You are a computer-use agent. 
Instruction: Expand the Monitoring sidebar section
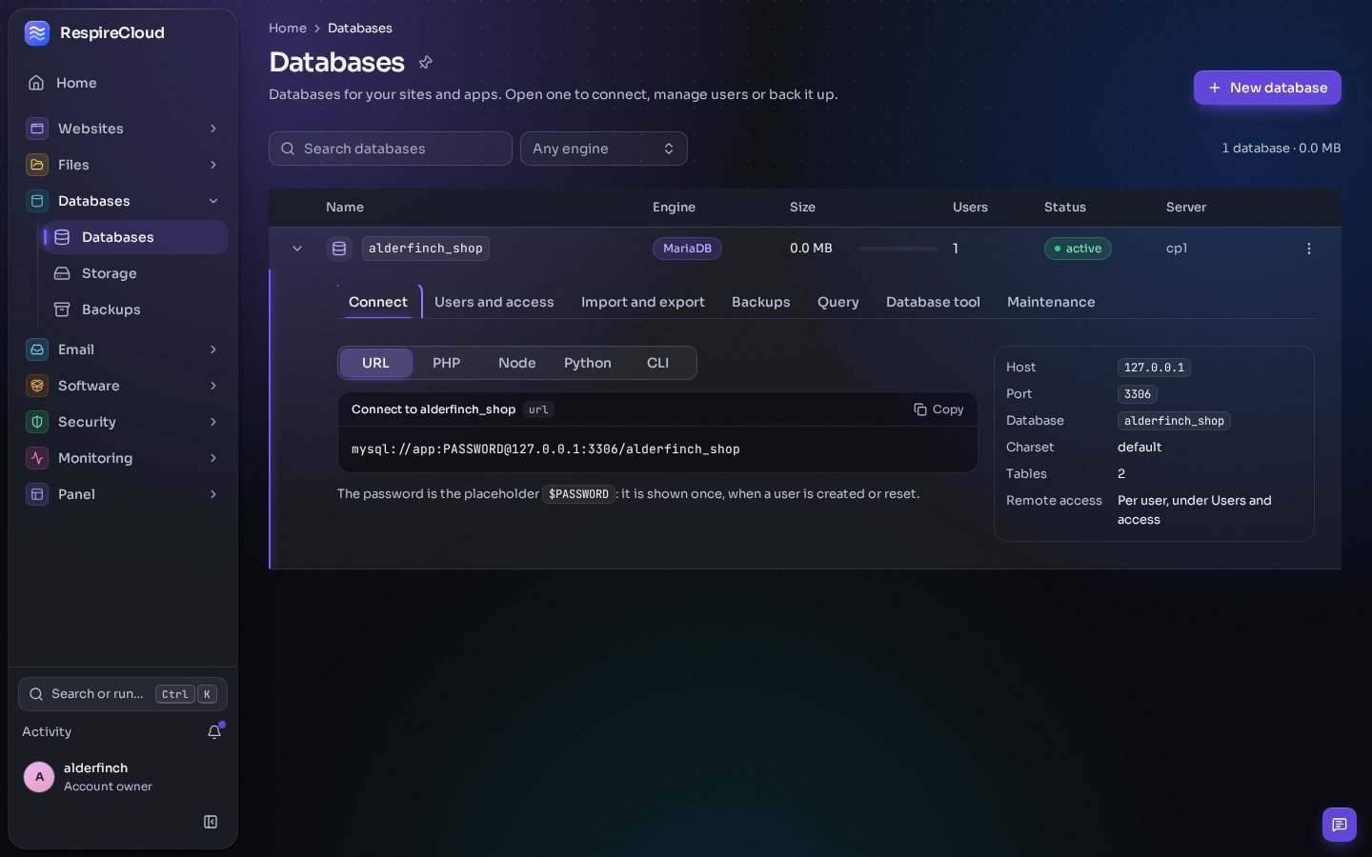coord(123,458)
